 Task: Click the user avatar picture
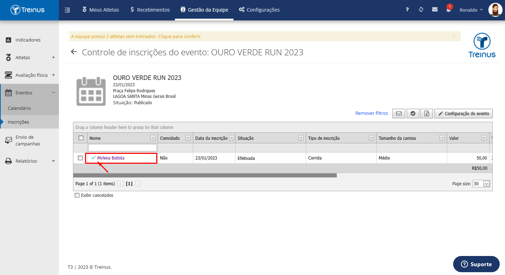(495, 10)
